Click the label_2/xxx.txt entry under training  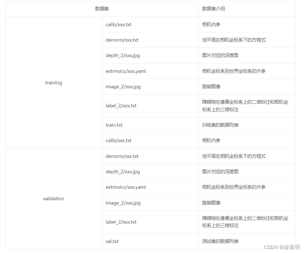[x=120, y=106]
